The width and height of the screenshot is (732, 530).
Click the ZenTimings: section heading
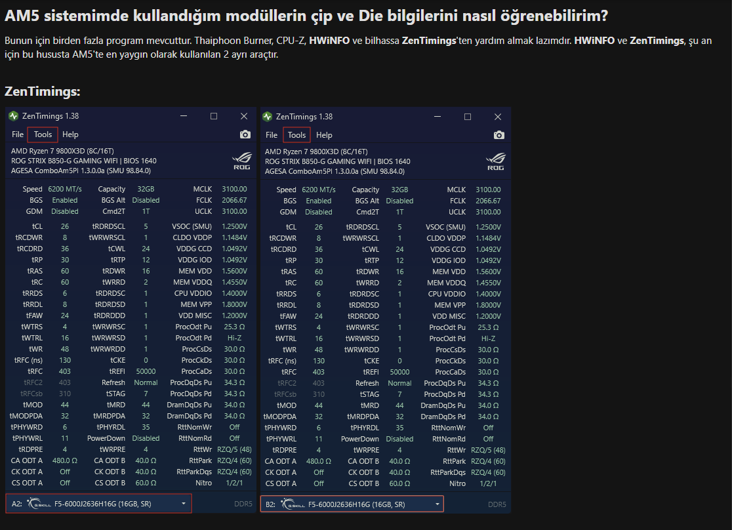click(43, 91)
